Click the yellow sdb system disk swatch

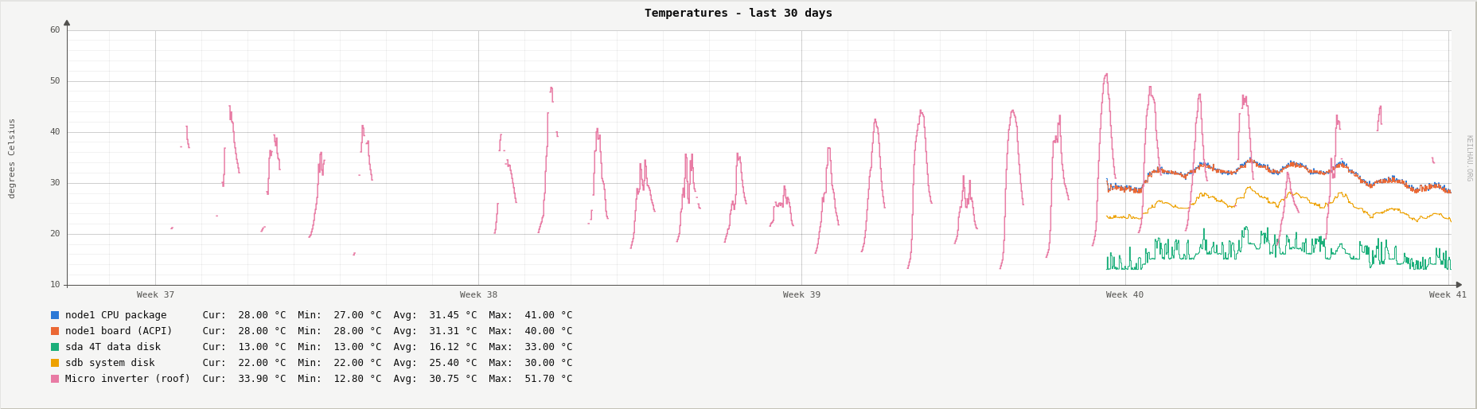click(x=55, y=363)
